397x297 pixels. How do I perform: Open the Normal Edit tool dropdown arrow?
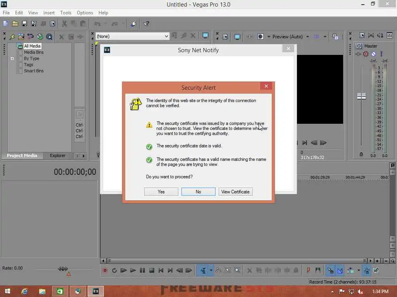[211, 270]
